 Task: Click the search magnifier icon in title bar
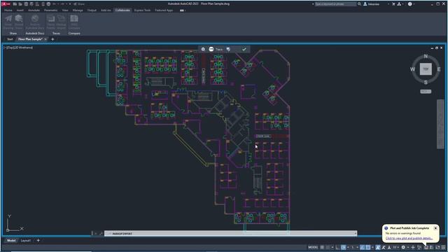coord(359,4)
